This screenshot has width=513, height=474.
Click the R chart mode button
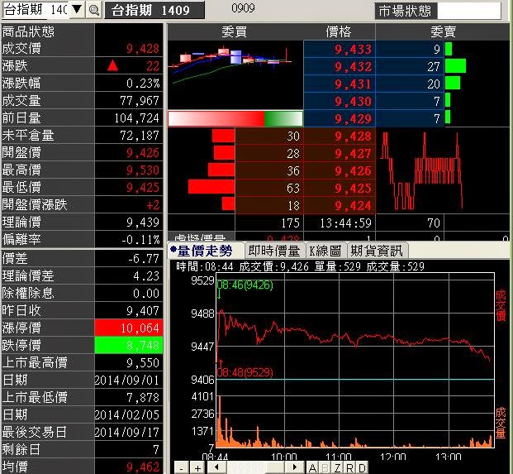pos(349,467)
